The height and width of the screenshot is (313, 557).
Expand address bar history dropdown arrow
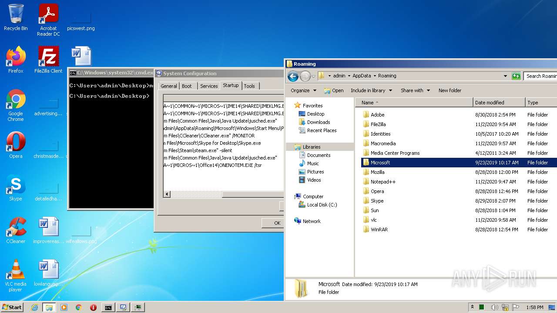[505, 76]
